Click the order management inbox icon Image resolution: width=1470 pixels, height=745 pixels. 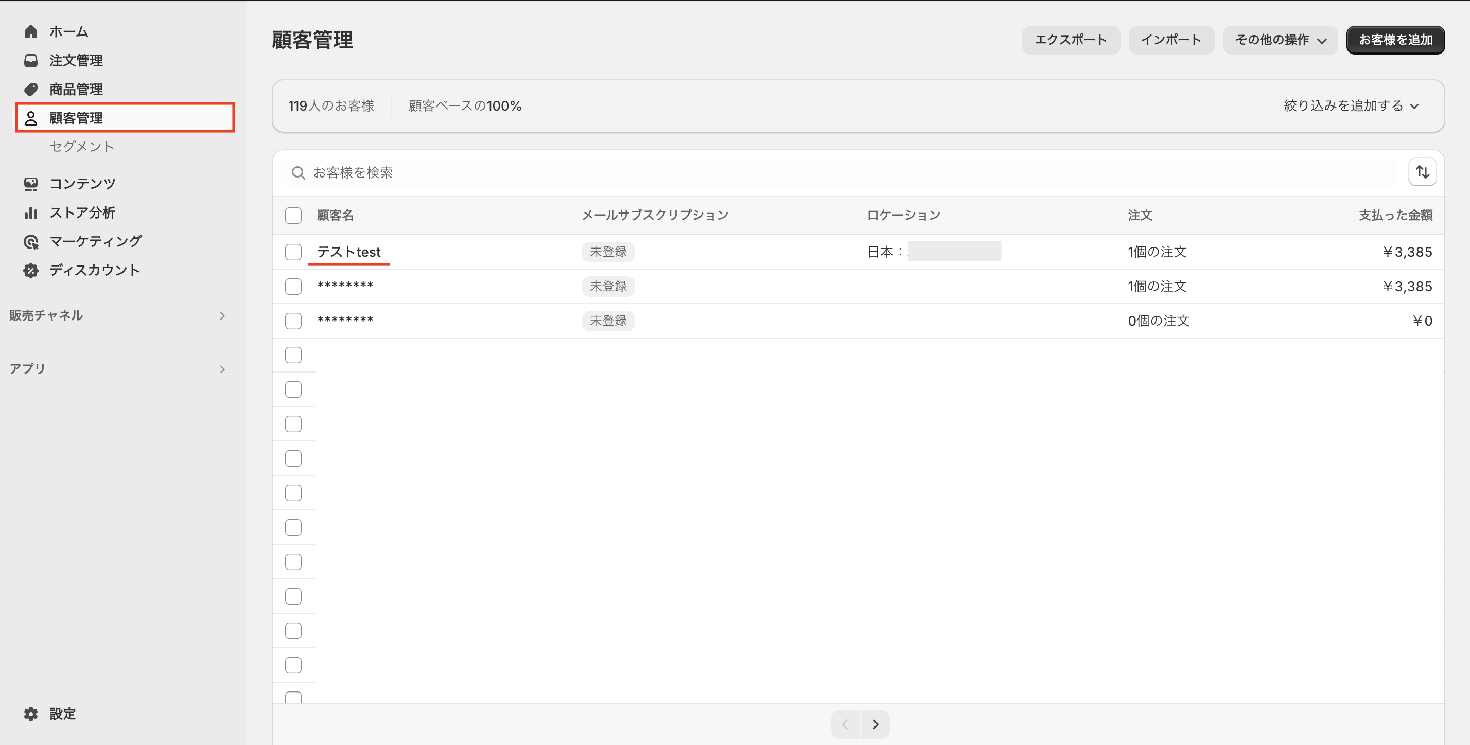(31, 61)
